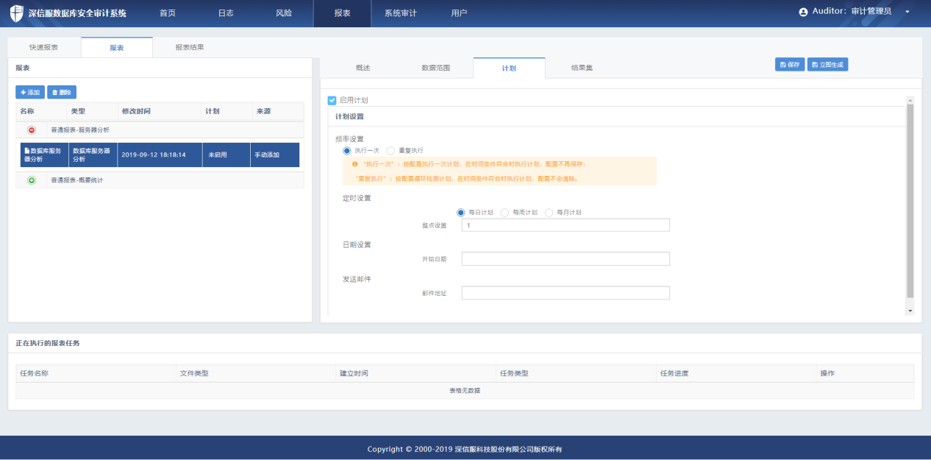
Task: Switch to the 数据范围 tab
Action: [x=435, y=68]
